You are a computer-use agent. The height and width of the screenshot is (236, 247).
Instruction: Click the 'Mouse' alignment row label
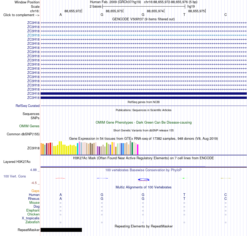[34, 203]
